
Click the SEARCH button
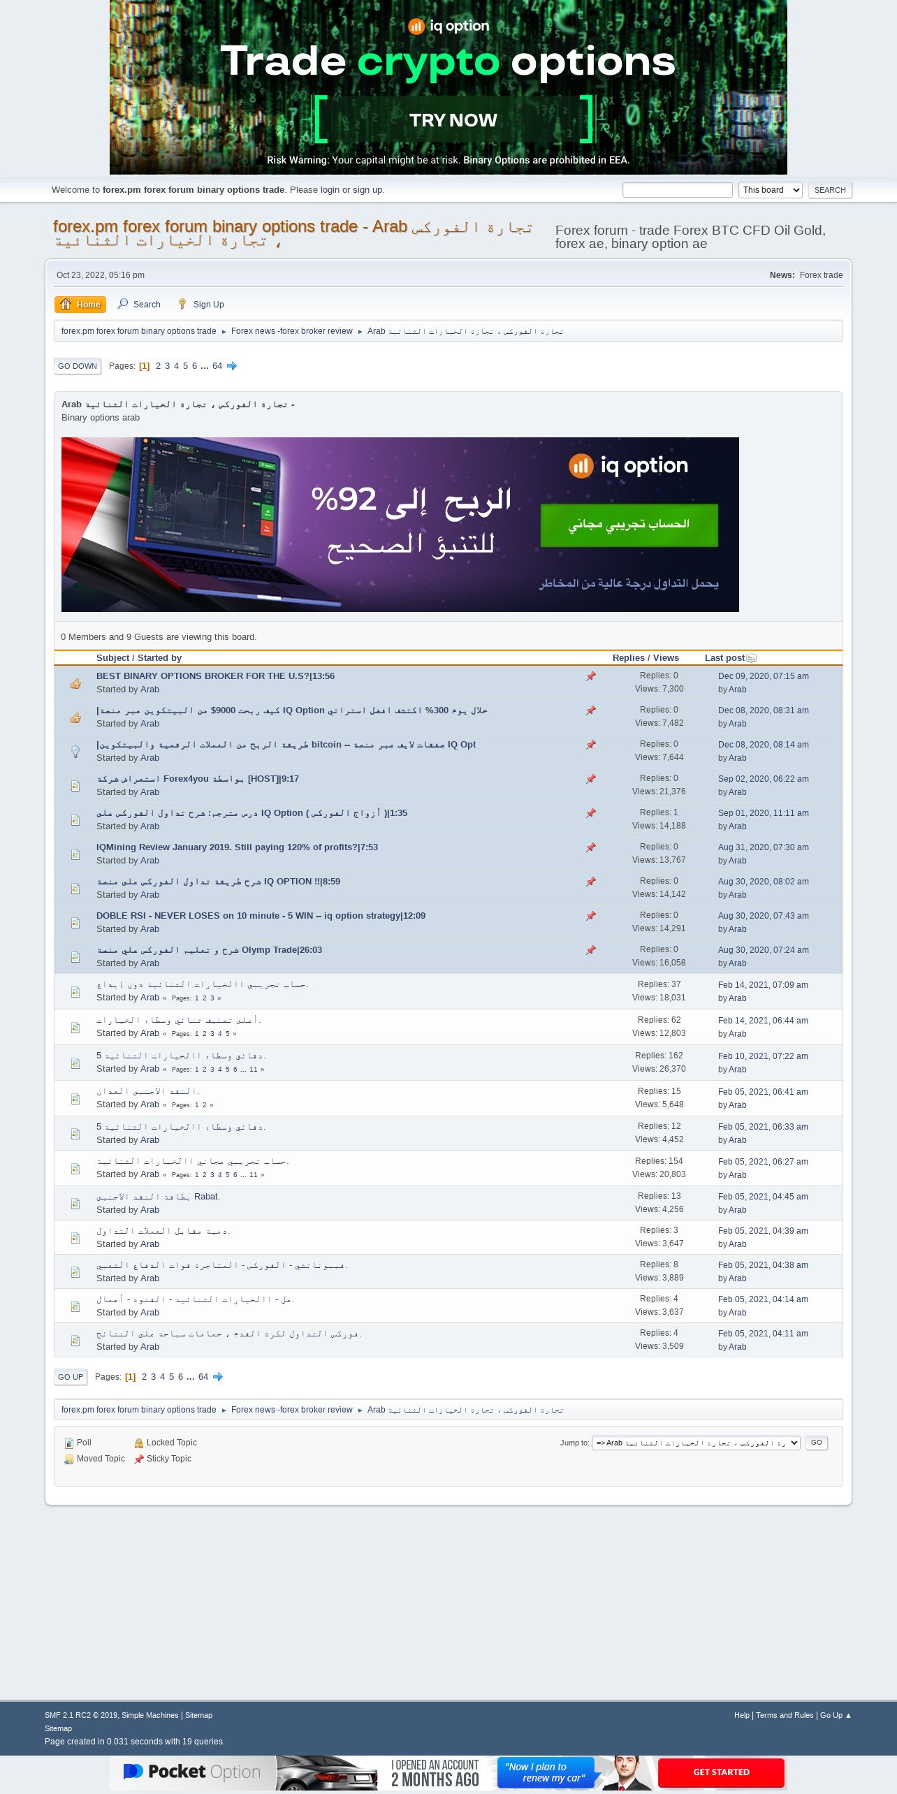coord(830,190)
